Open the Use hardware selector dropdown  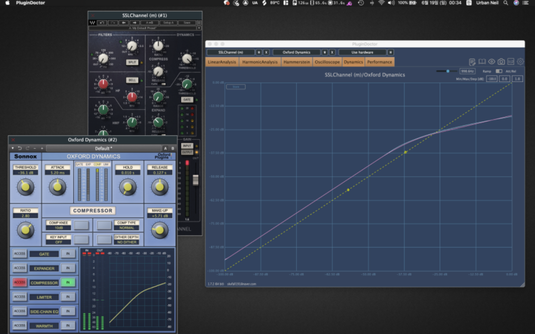tap(362, 52)
